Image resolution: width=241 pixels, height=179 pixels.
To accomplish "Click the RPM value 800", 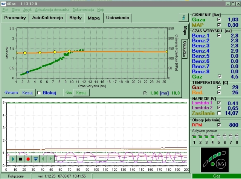I will pyautogui.click(x=233, y=125).
